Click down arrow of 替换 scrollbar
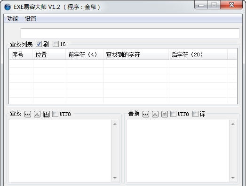Image resolution: width=246 pixels, height=186 pixels. 233,178
